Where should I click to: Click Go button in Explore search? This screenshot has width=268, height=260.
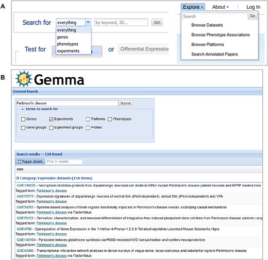coord(253,16)
